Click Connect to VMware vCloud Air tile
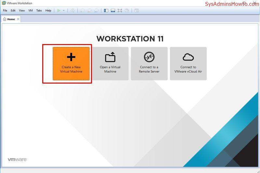The width and height of the screenshot is (260, 173). pos(188,63)
